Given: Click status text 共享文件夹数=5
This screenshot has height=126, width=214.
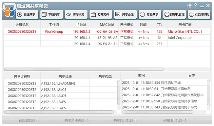Looking at the screenshot, I should pyautogui.click(x=76, y=120).
